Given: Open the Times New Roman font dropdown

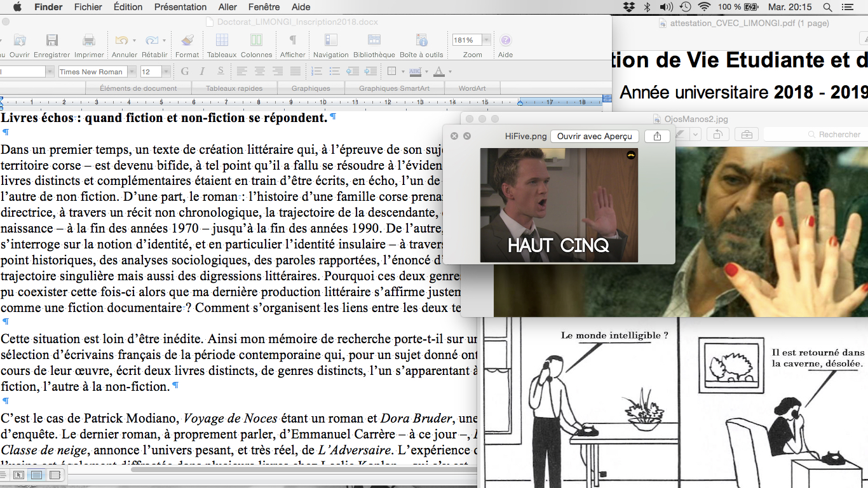Looking at the screenshot, I should click(x=132, y=72).
